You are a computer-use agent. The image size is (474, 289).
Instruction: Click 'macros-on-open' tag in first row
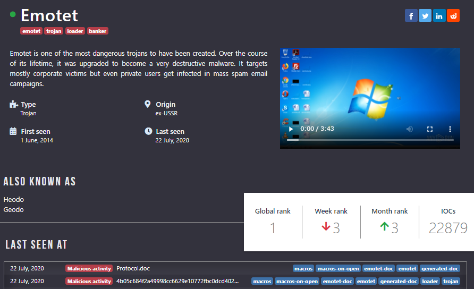click(338, 268)
